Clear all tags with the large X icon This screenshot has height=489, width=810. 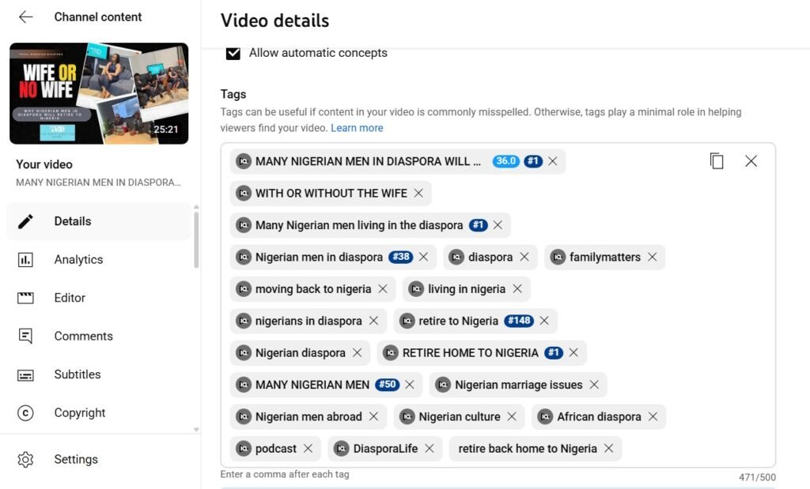(751, 161)
